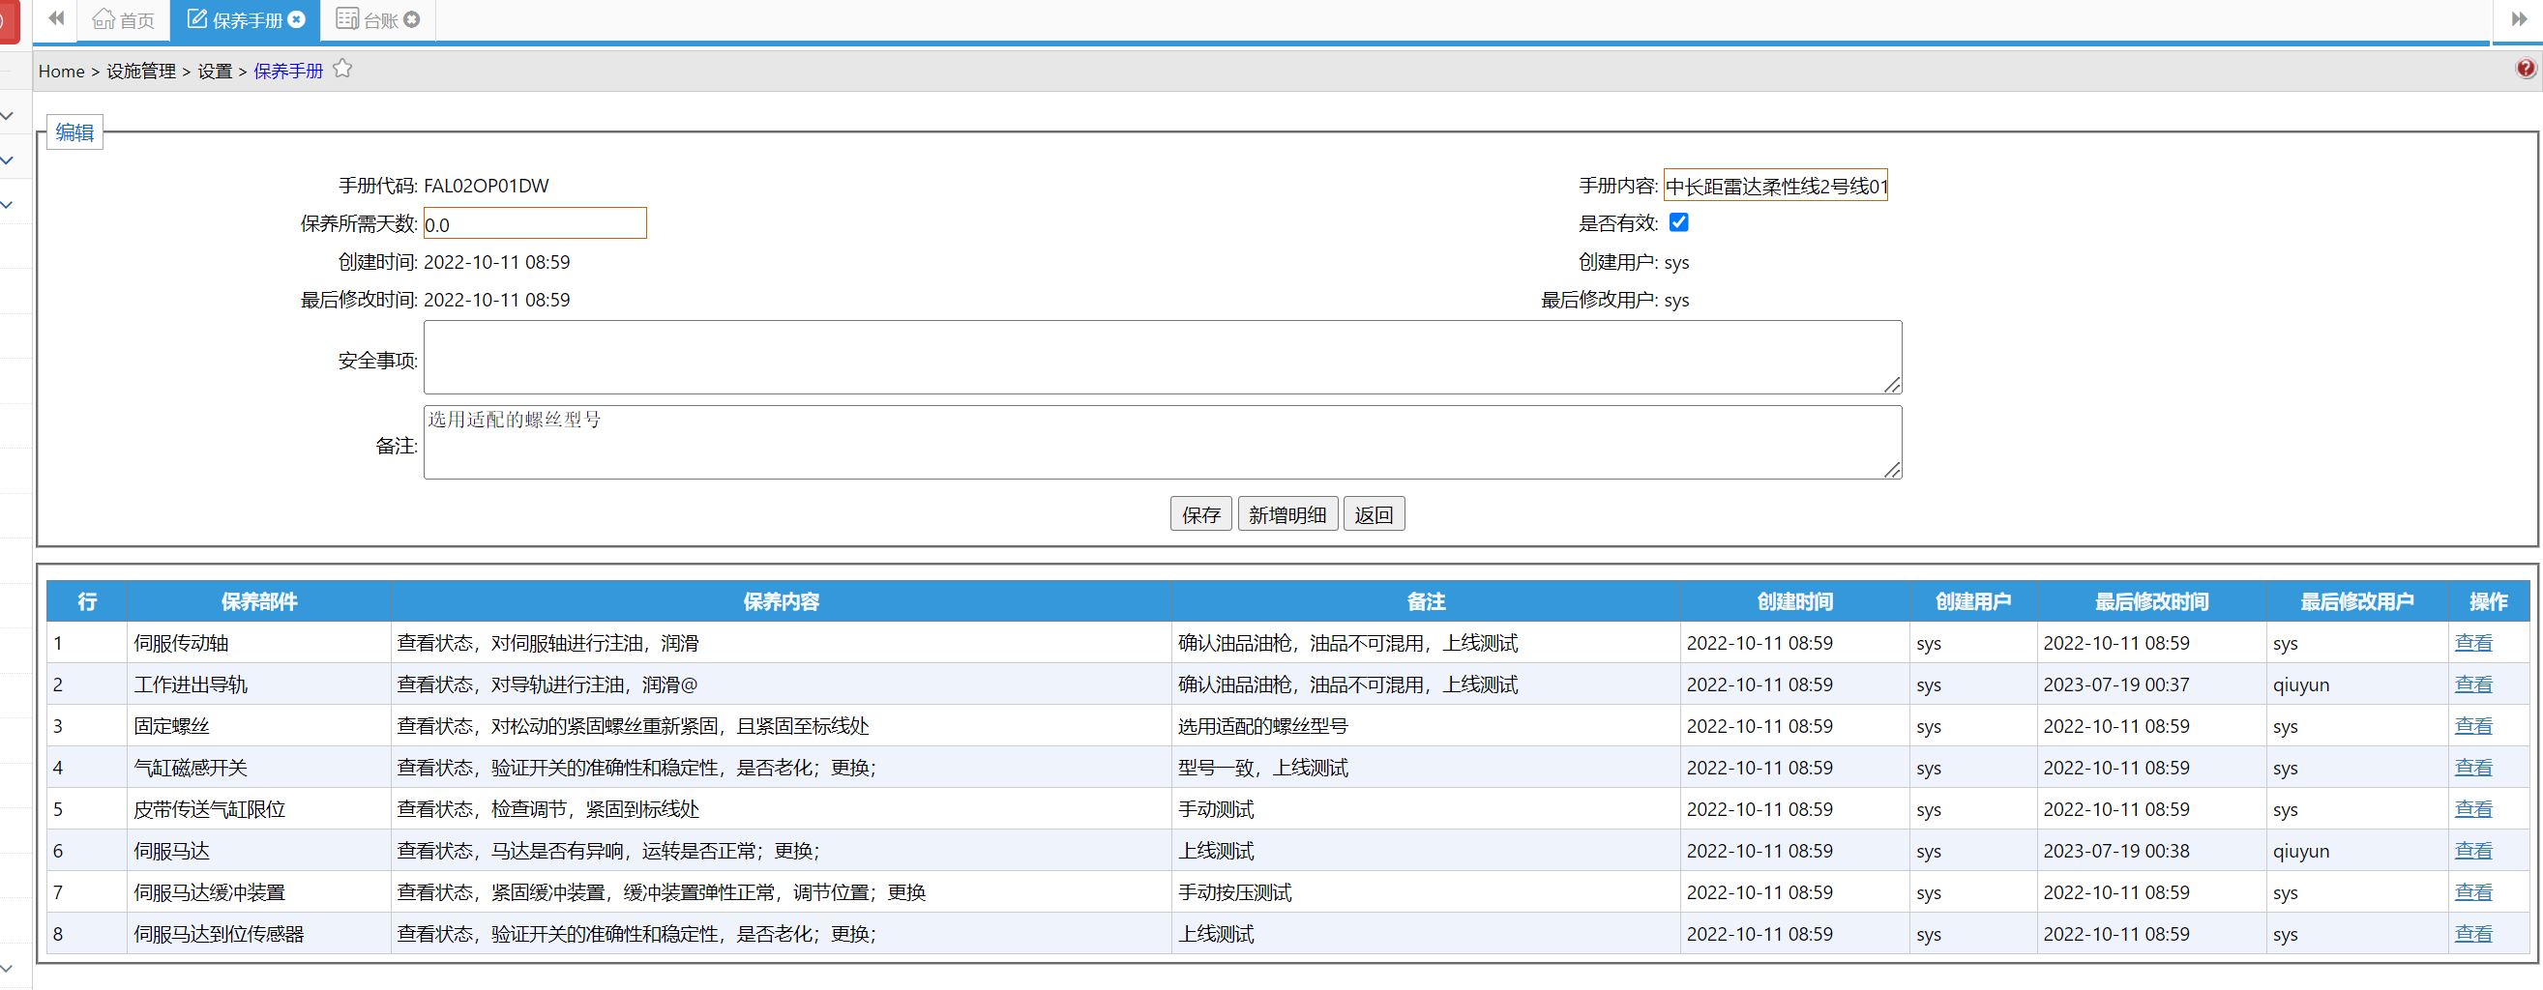Select the 工作进出导轨 cell
Viewport: 2543px width, 990px height.
[x=258, y=684]
